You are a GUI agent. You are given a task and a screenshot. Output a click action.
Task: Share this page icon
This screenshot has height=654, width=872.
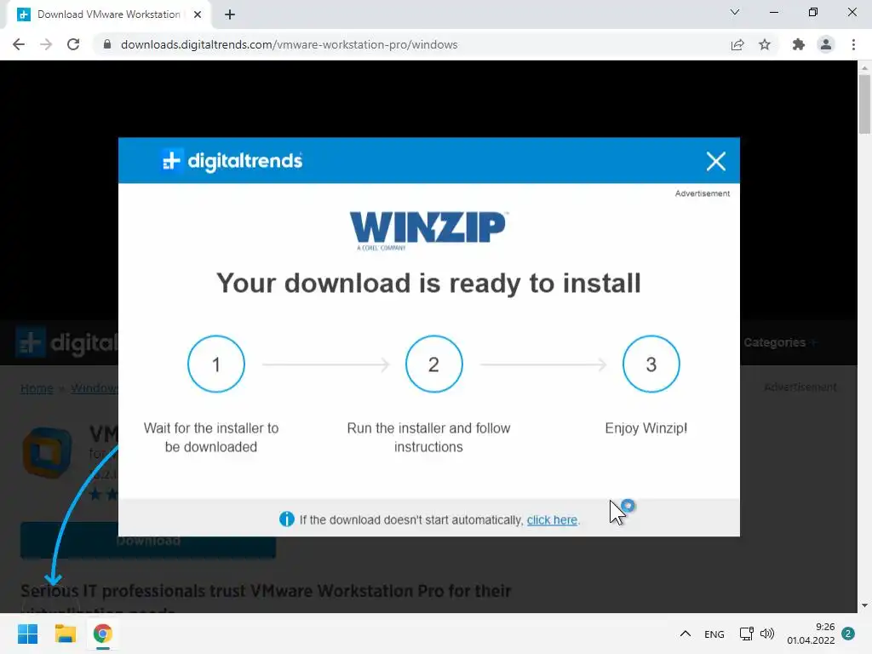pos(737,44)
